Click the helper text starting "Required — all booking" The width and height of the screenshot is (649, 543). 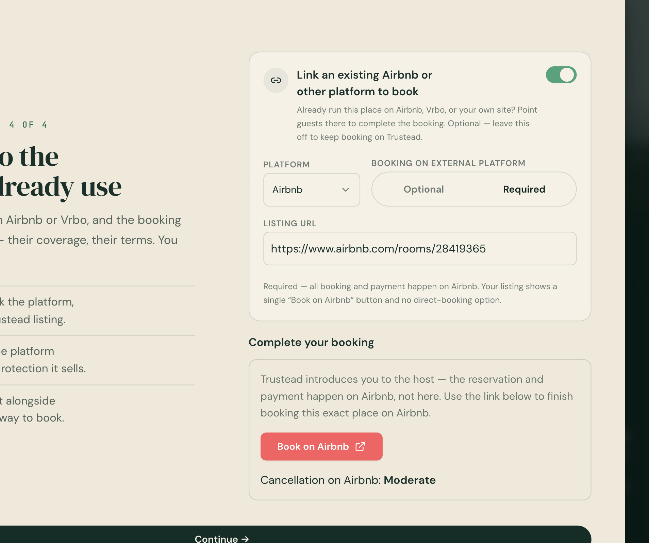[x=410, y=293]
